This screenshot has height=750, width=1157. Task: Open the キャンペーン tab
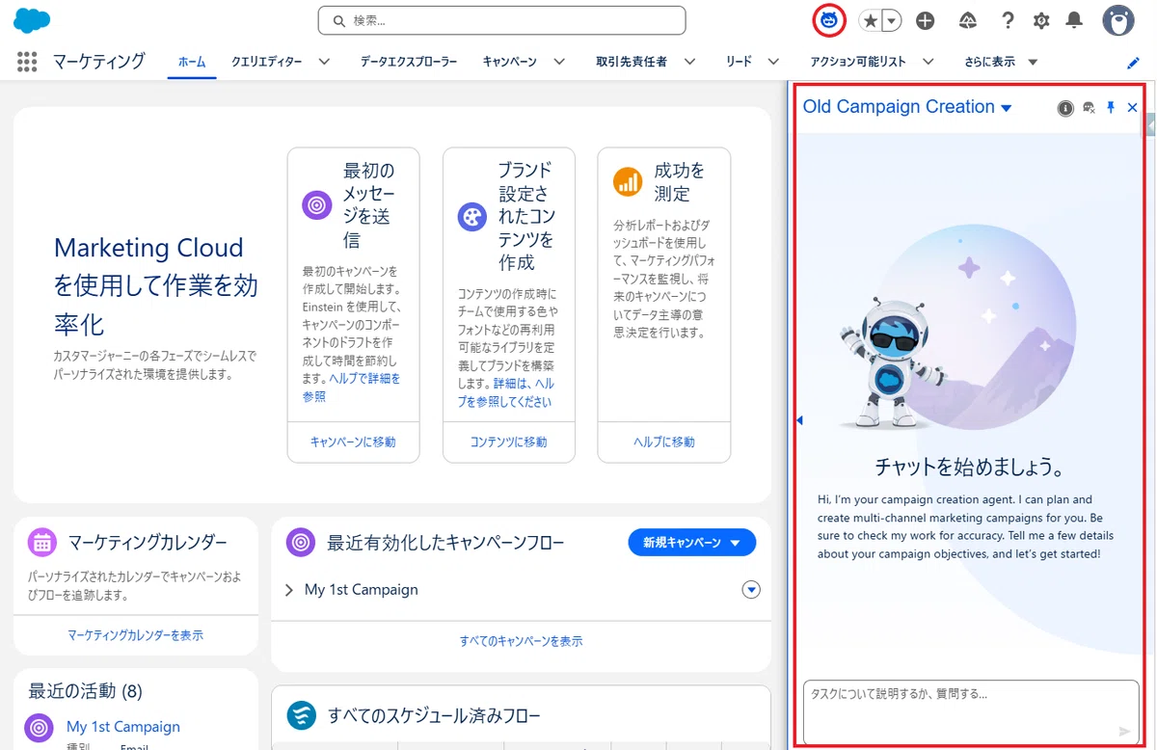point(510,62)
